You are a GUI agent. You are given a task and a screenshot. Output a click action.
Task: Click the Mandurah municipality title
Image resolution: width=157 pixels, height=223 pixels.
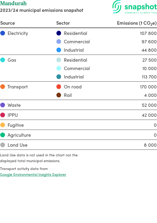tap(13, 4)
